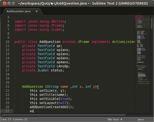Image resolution: width=154 pixels, height=122 pixels.
Task: Click line number 27 in gutter
Action: point(7,111)
